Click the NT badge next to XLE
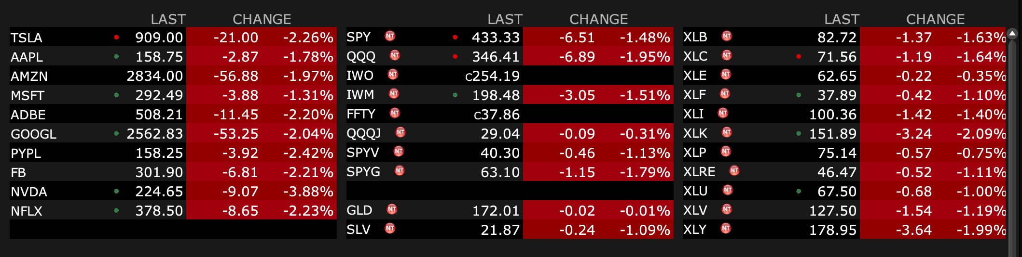 pos(726,75)
